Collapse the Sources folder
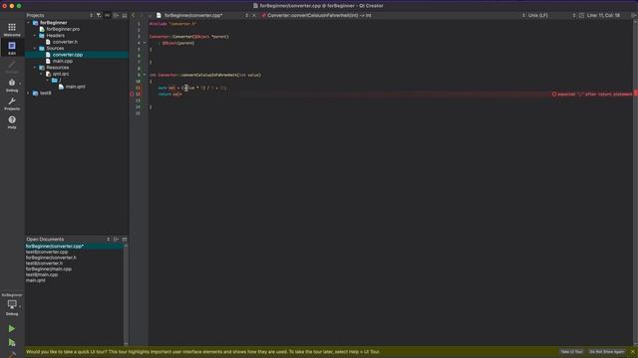Viewport: 638px width, 358px height. tap(35, 49)
